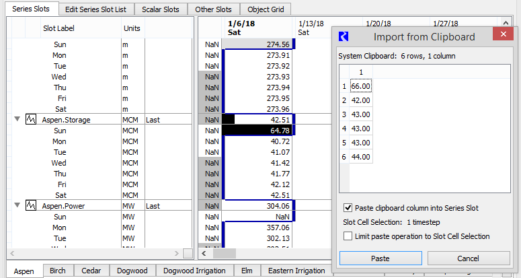The image size is (521, 278).
Task: Collapse the Aspen.Storage slot rows
Action: (16, 120)
